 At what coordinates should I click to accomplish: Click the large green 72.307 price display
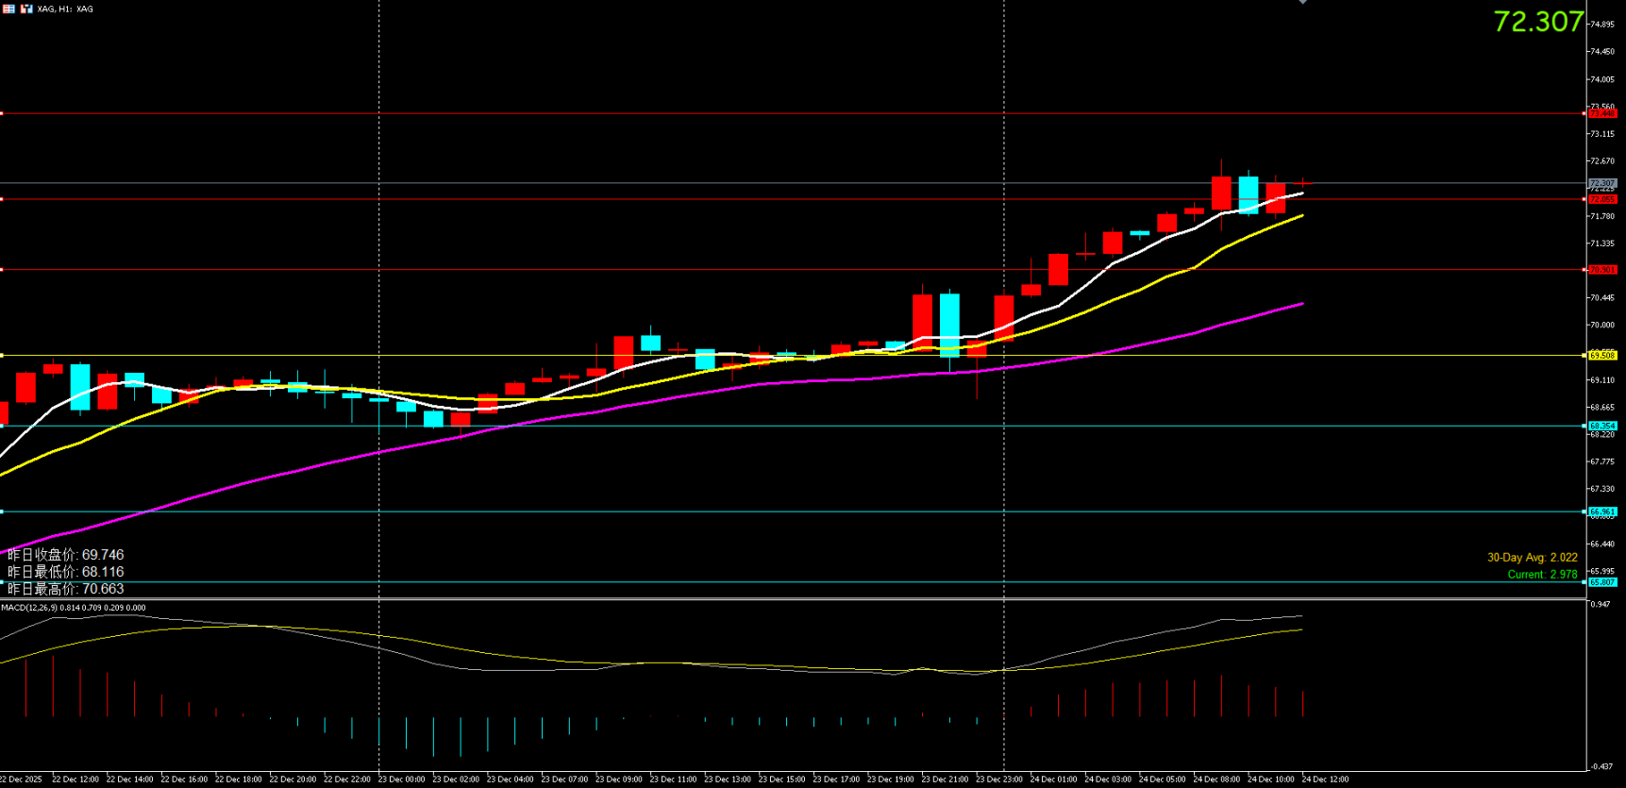coord(1537,22)
